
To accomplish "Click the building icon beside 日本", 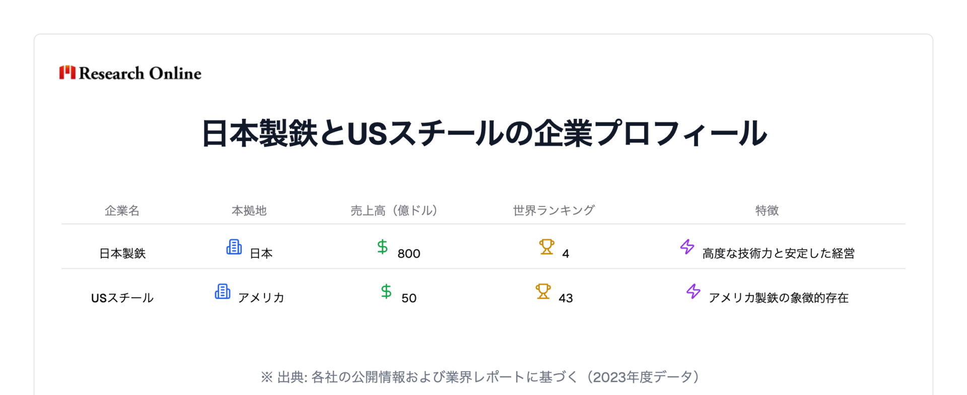I will tap(234, 247).
